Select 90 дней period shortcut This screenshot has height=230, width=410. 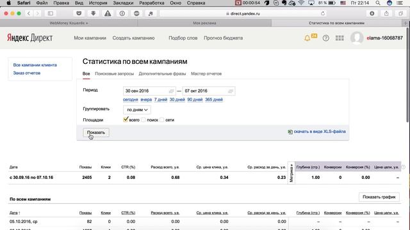pyautogui.click(x=195, y=100)
